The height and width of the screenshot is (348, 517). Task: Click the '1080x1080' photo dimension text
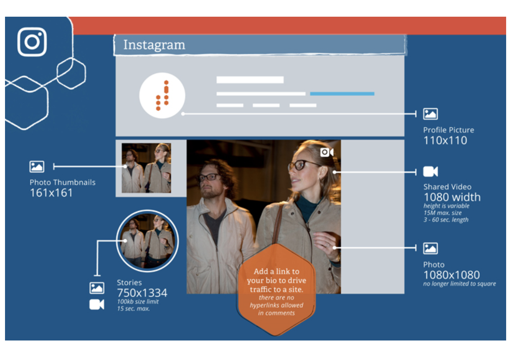tap(451, 275)
